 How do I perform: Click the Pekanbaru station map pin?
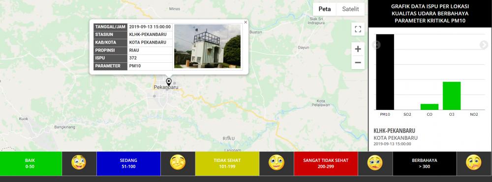169,82
